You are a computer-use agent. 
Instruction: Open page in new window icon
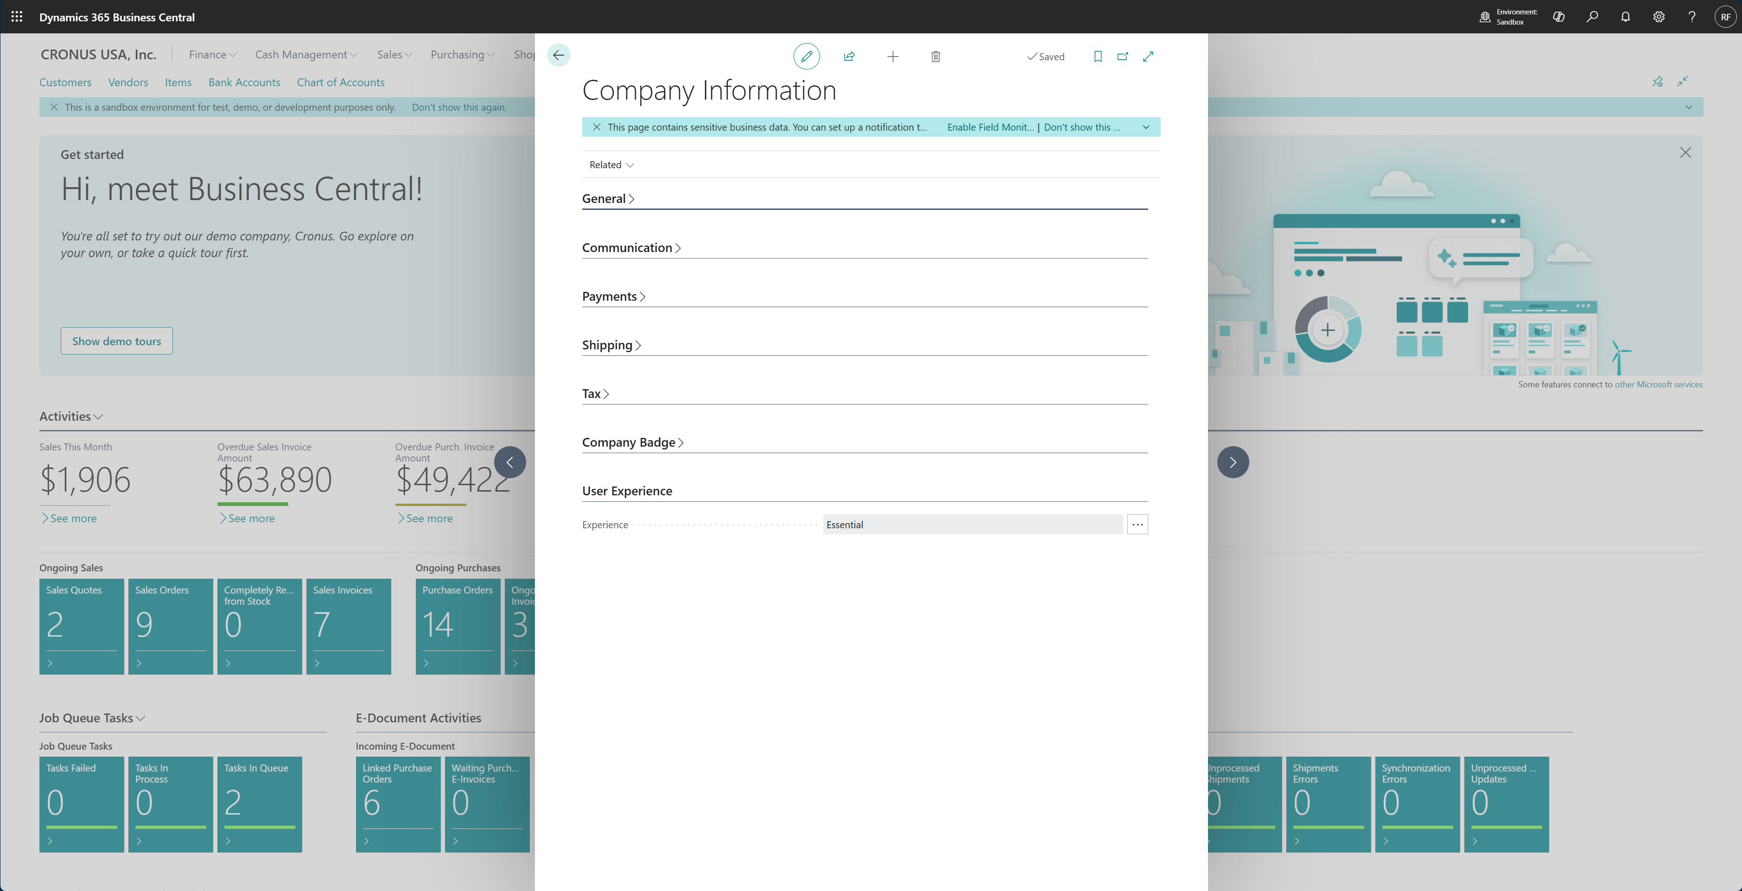(1123, 56)
